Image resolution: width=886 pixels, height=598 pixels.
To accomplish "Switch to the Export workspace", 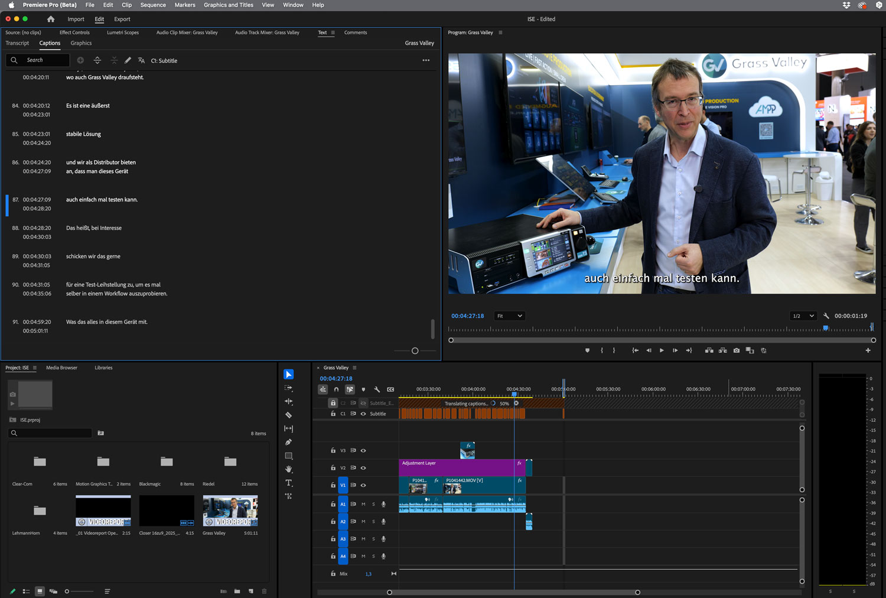I will pos(122,19).
